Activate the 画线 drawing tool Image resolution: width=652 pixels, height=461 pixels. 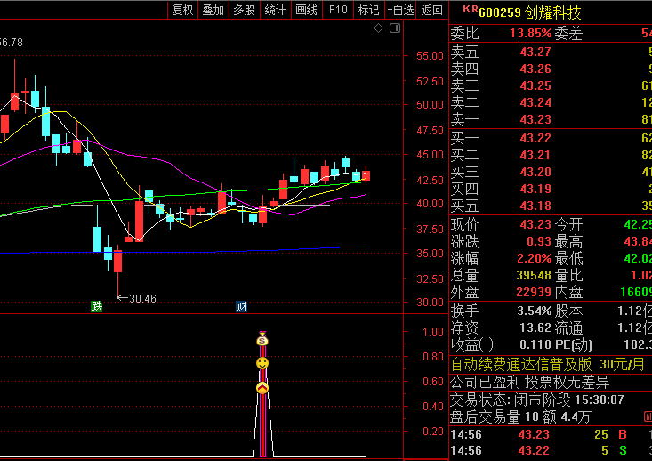coord(307,10)
